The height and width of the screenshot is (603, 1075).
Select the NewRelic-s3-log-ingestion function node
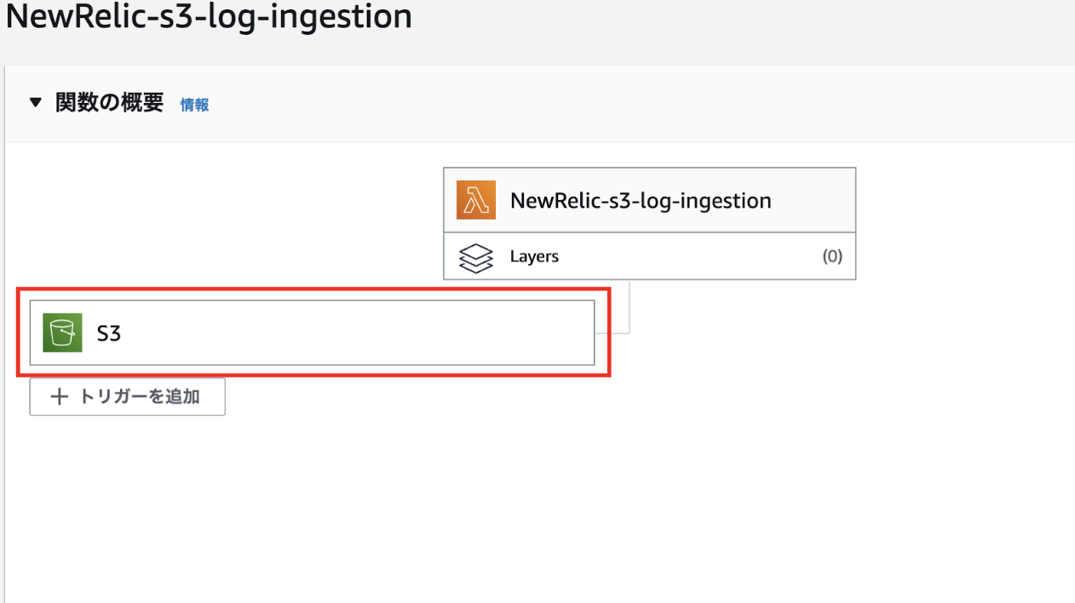pyautogui.click(x=649, y=199)
